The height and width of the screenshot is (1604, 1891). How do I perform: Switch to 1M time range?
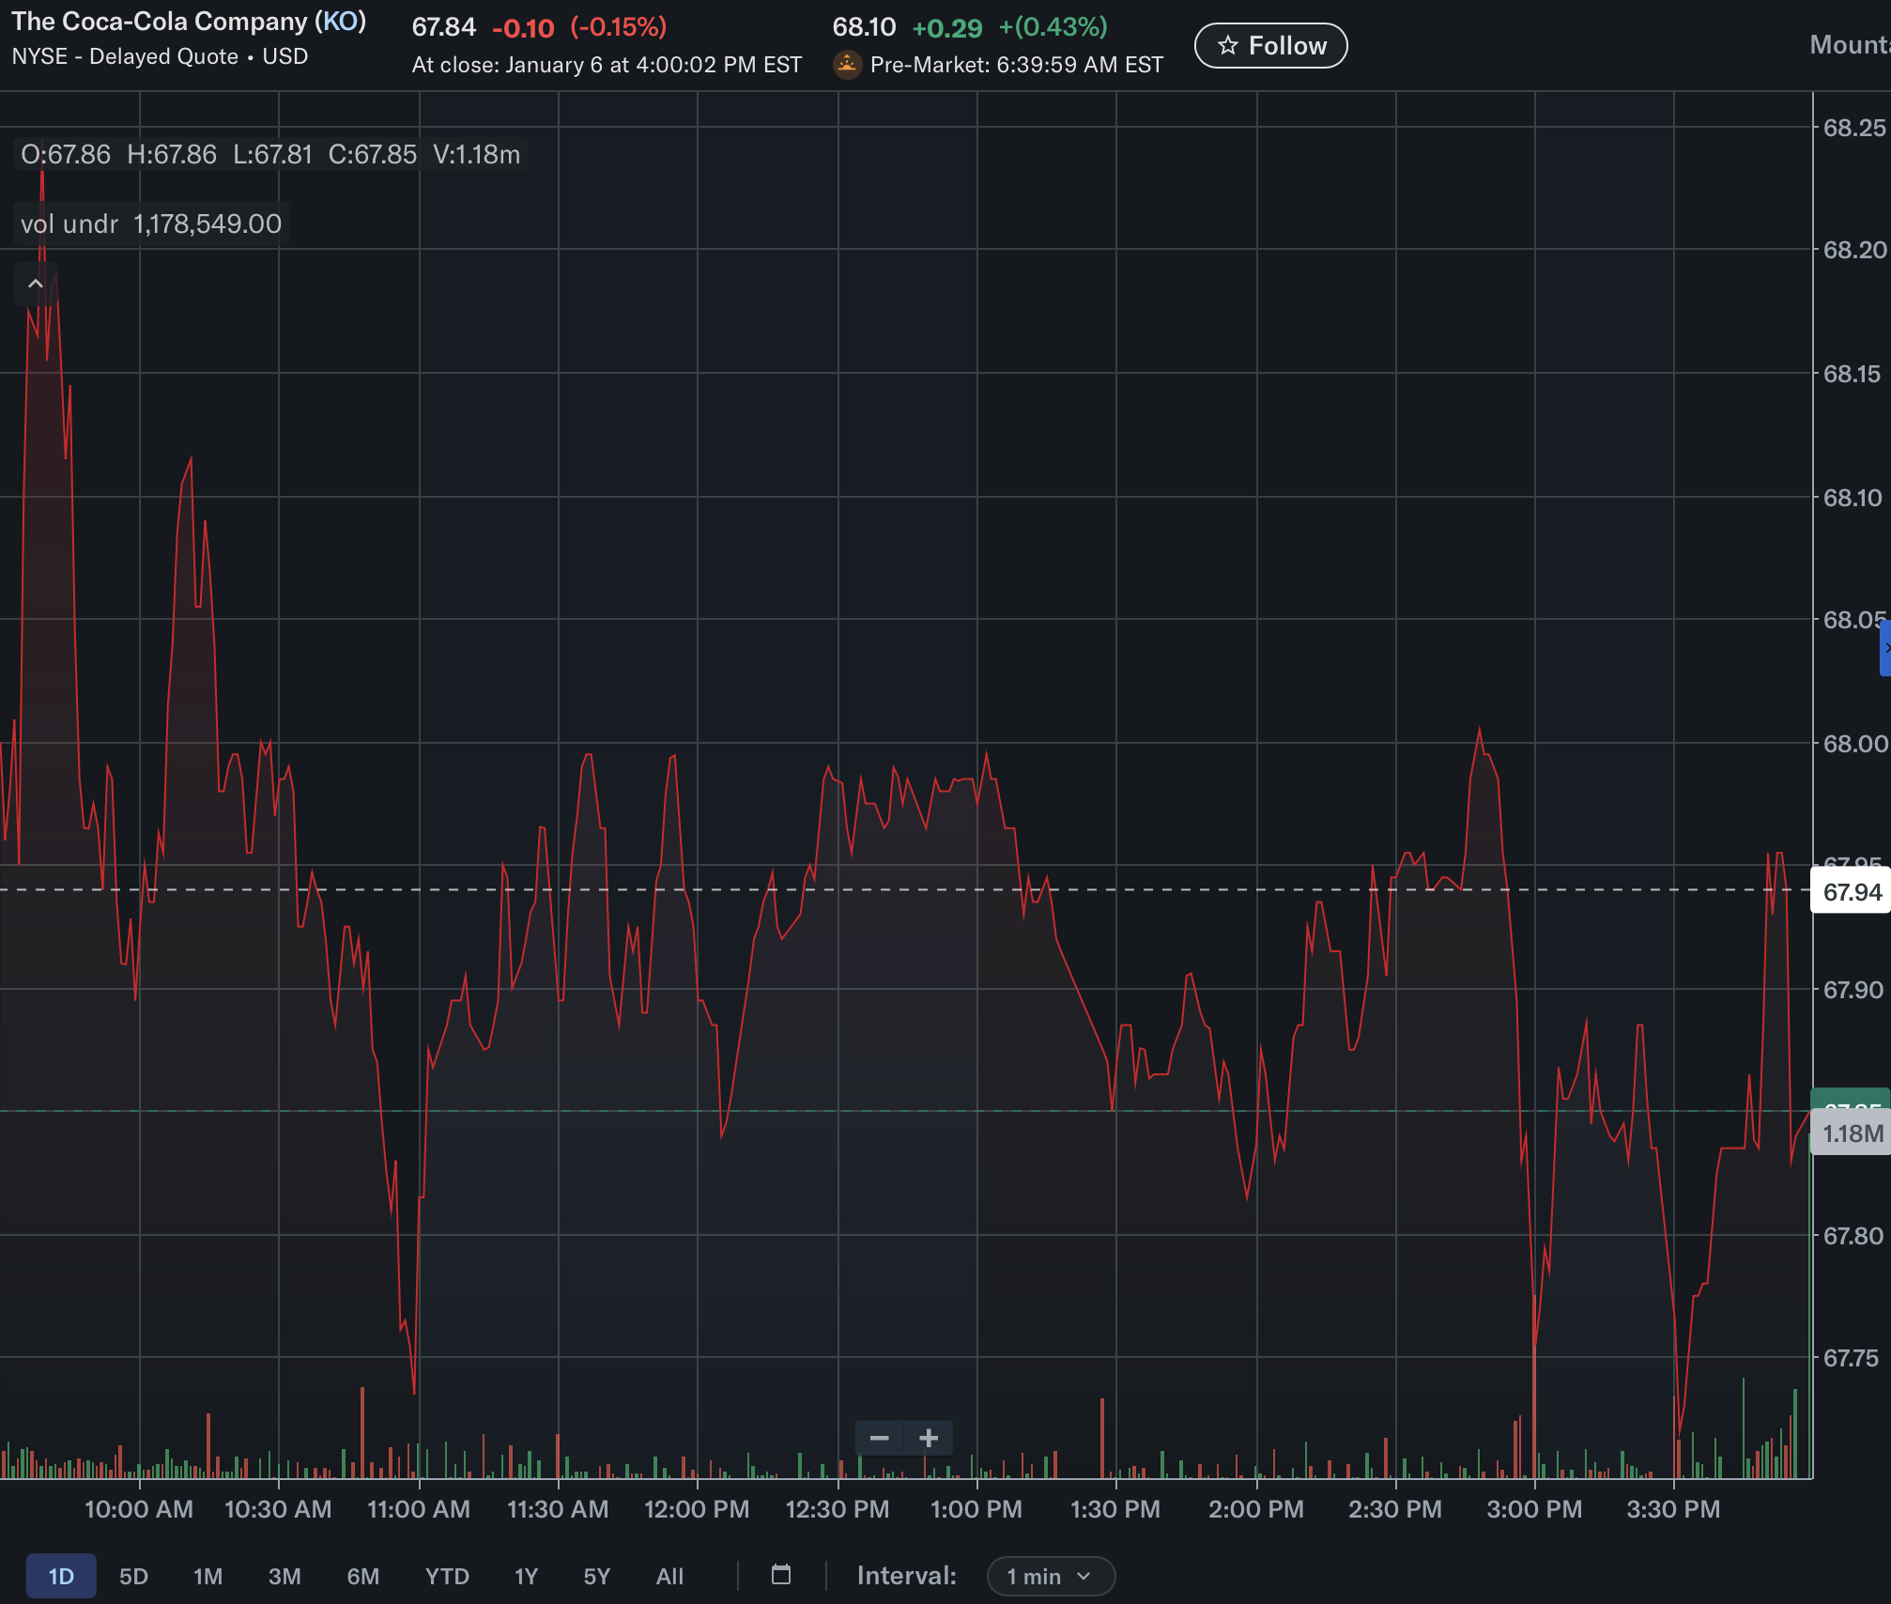(208, 1576)
